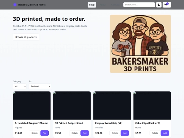Viewport: 184px width, 138px height.
Task: Click the Cosplay Sword Grip (V2) title
Action: 109,123
